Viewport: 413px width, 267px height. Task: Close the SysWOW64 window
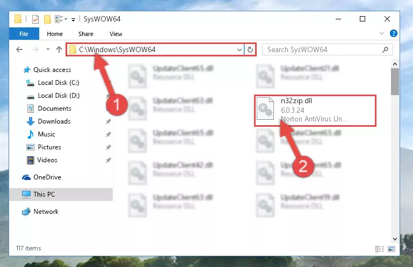(387, 19)
